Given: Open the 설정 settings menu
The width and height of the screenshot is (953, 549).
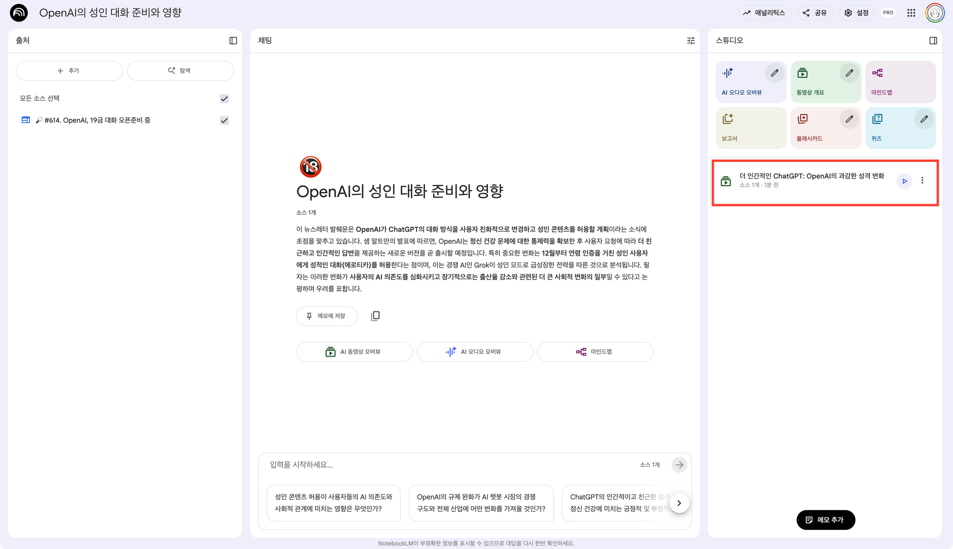Looking at the screenshot, I should tap(857, 13).
